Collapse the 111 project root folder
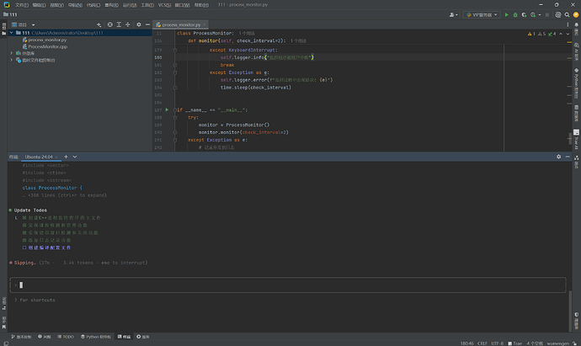The width and height of the screenshot is (581, 346). pyautogui.click(x=11, y=33)
